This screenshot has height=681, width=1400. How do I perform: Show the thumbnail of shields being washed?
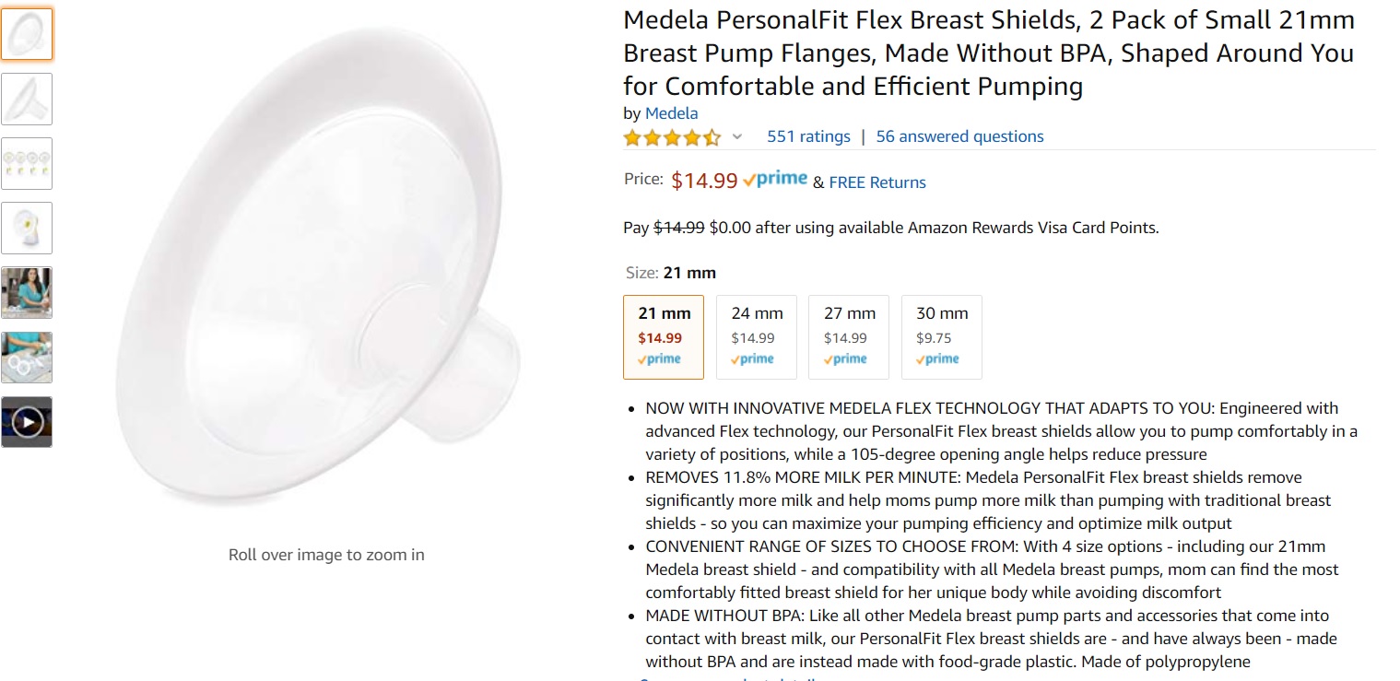(x=27, y=357)
